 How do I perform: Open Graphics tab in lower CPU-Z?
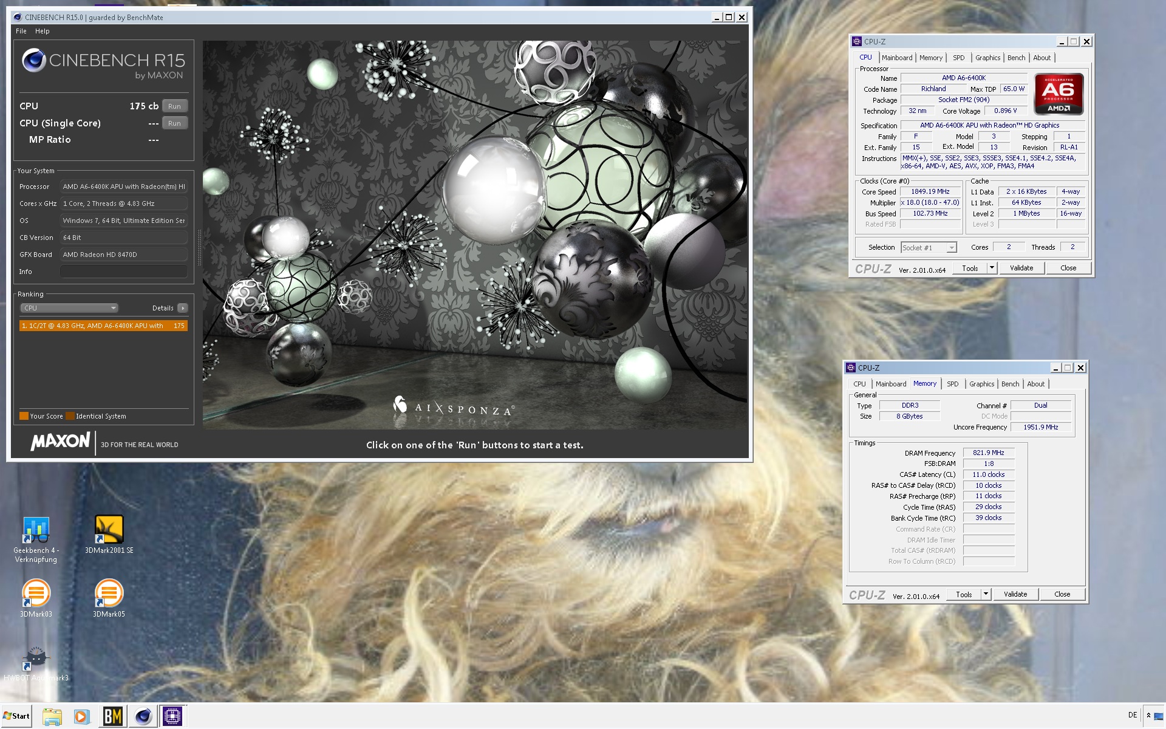(981, 384)
